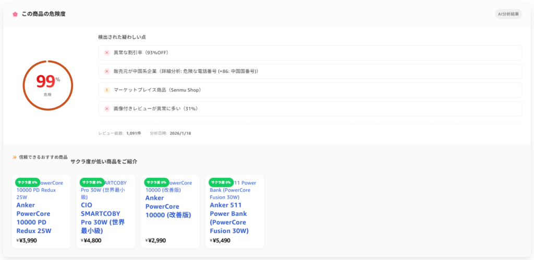Click the AI分析結果 badge
The width and height of the screenshot is (534, 260).
508,14
